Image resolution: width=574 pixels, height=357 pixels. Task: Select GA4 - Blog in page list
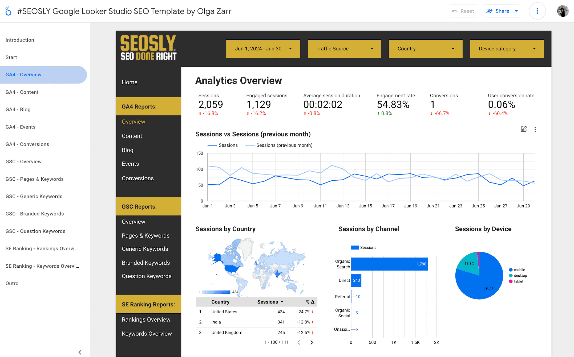coord(18,109)
